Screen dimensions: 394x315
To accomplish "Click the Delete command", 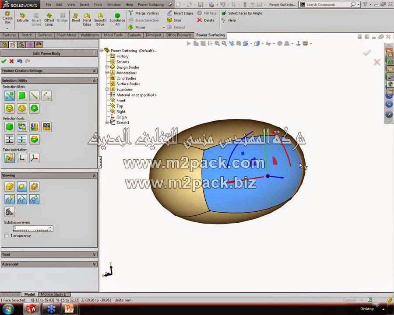I will pyautogui.click(x=206, y=20).
